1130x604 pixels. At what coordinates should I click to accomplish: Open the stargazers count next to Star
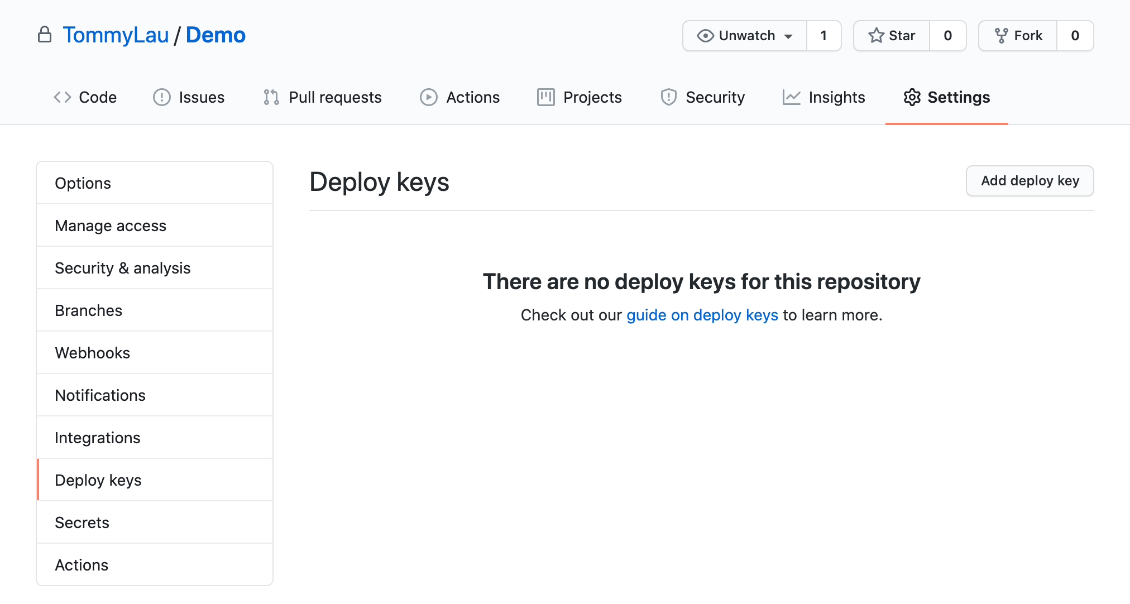click(947, 36)
